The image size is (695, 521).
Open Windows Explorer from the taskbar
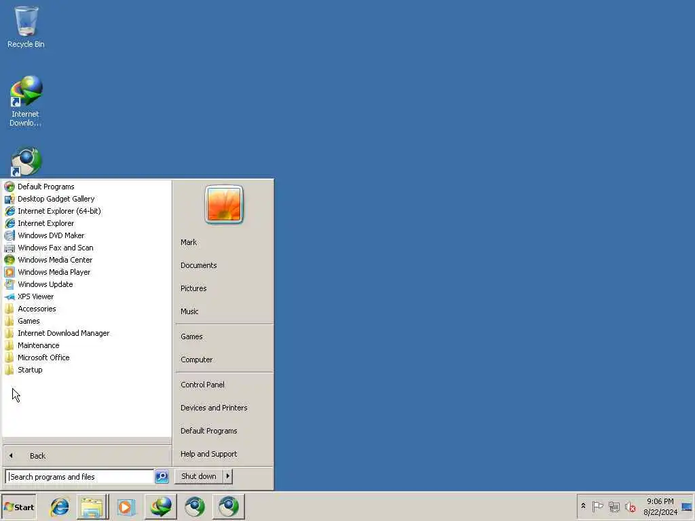tap(92, 507)
